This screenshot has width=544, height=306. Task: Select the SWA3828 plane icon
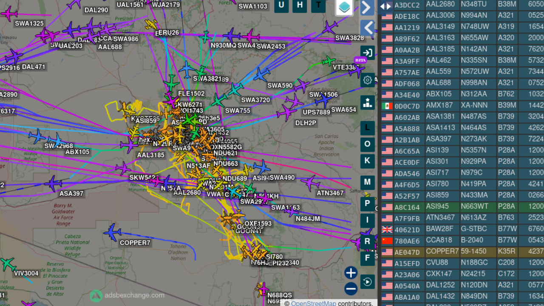tap(330, 28)
